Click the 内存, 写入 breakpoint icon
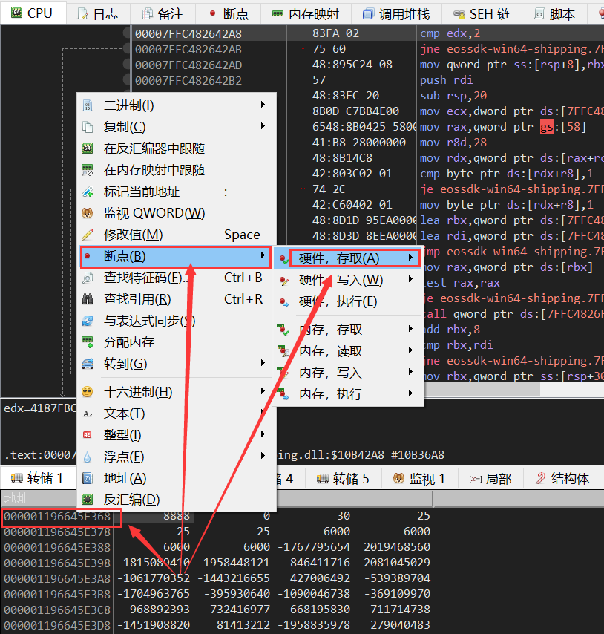Viewport: 604px width, 634px height. click(283, 373)
